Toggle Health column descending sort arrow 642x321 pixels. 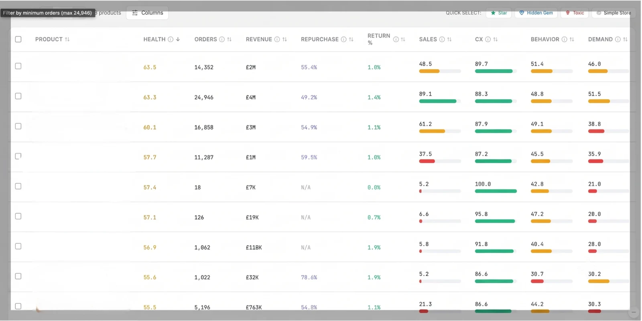178,39
